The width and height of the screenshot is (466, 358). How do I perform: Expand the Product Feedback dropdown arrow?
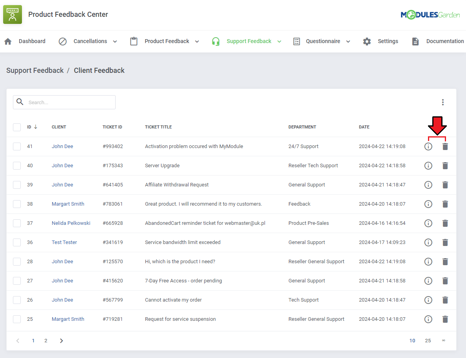click(x=197, y=42)
